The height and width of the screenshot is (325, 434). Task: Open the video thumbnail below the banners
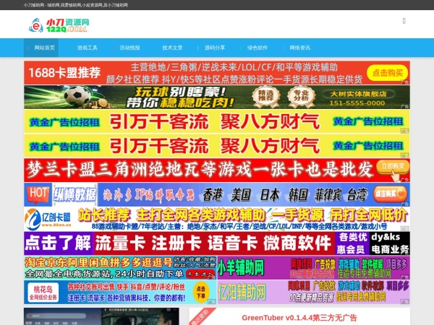coord(101,316)
